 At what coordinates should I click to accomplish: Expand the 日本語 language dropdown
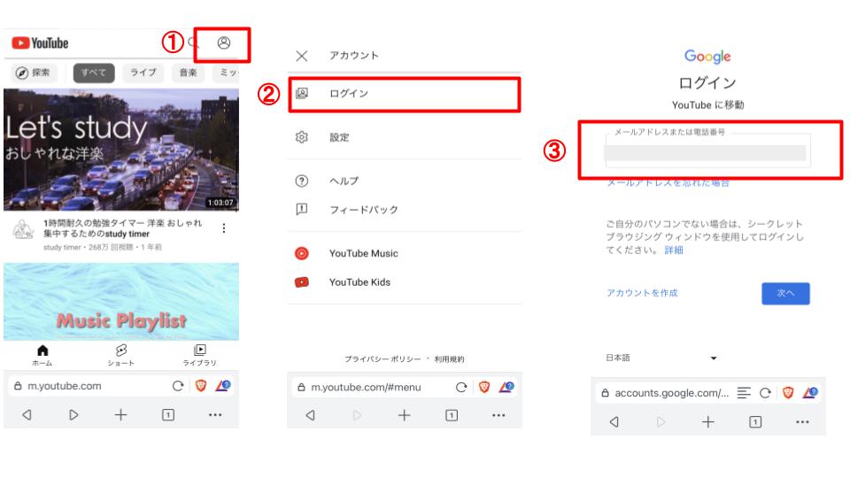(x=661, y=358)
